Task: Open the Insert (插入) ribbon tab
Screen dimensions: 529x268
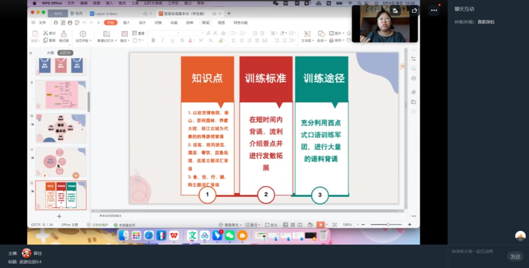Action: [x=126, y=23]
